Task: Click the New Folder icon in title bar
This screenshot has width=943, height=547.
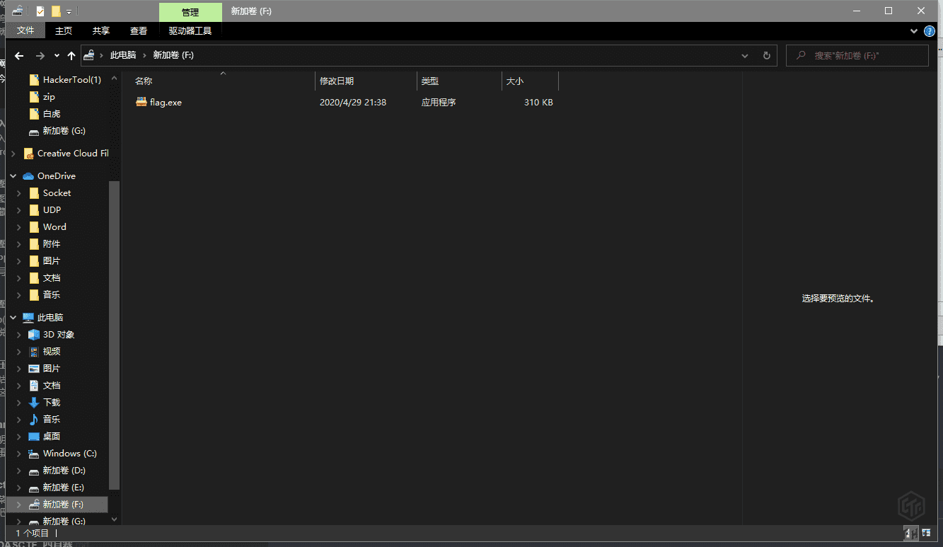Action: (x=55, y=11)
